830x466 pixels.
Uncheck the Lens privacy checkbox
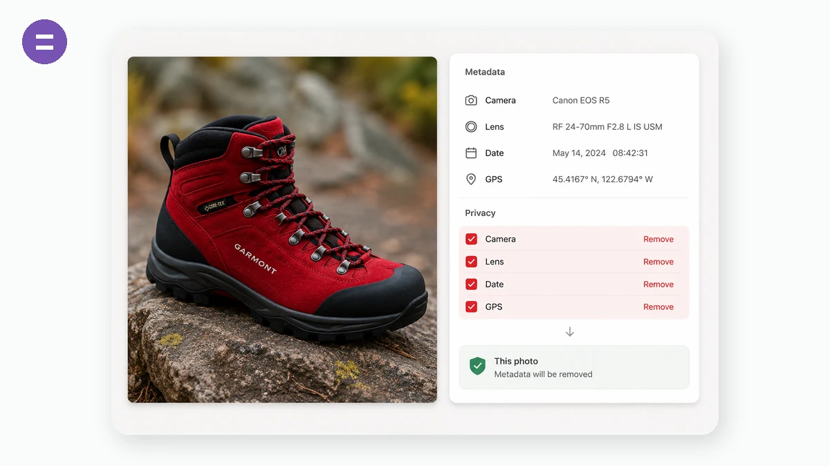click(471, 262)
